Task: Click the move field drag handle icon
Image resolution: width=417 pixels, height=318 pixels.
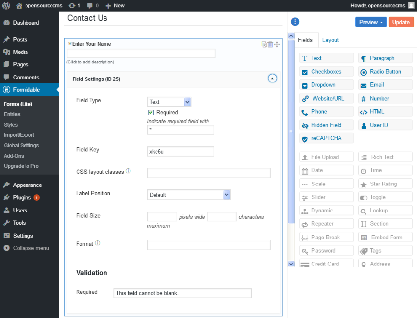Action: 277,44
